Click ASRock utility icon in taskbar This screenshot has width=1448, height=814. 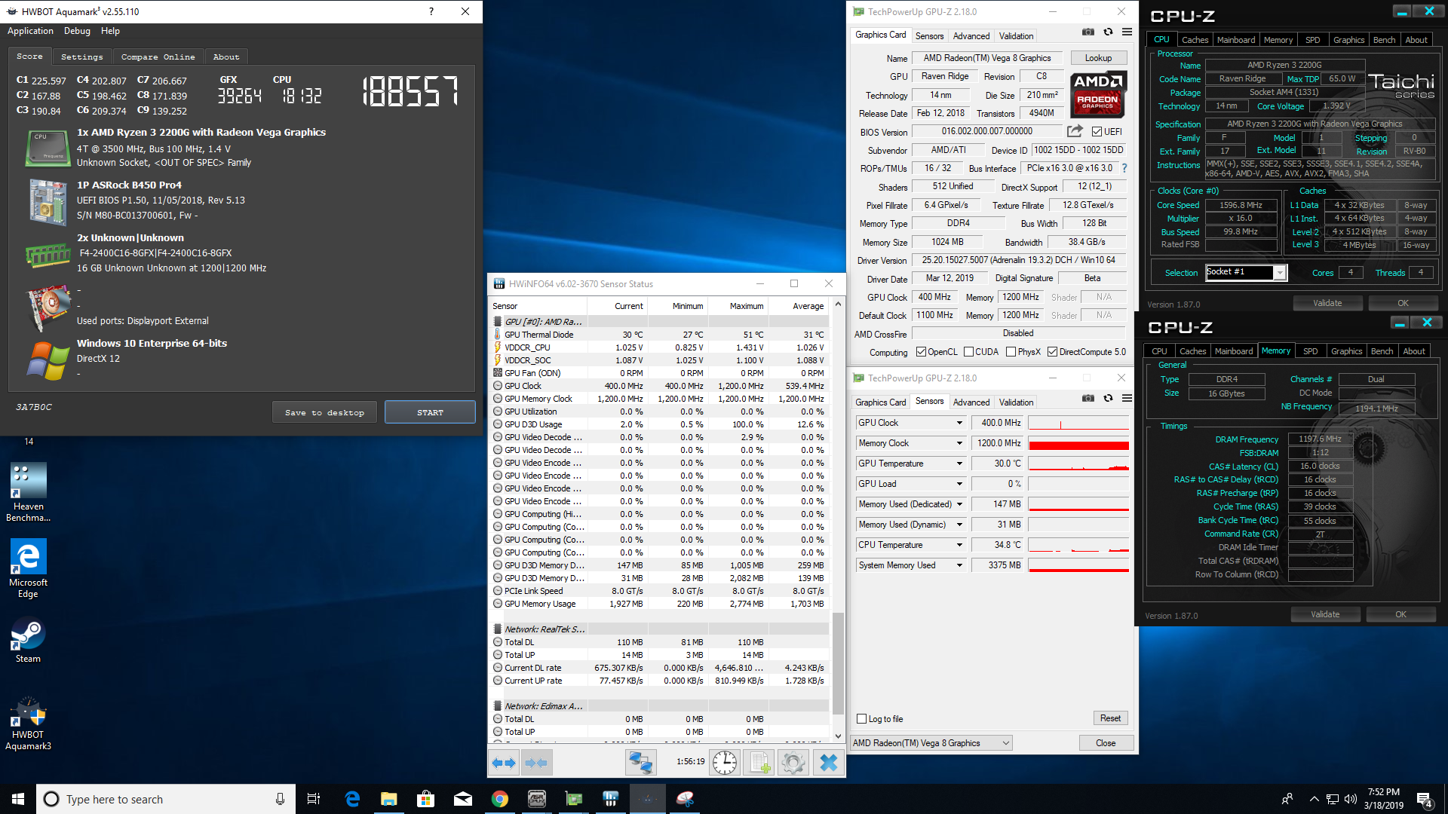(537, 799)
